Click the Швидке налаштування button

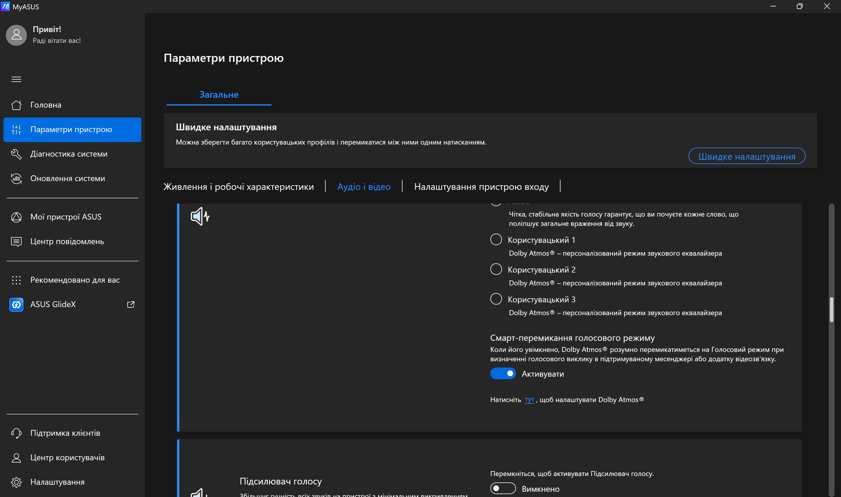747,156
